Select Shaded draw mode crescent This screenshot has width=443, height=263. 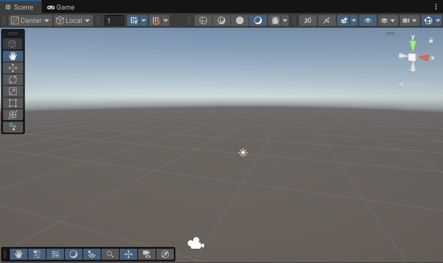point(258,20)
